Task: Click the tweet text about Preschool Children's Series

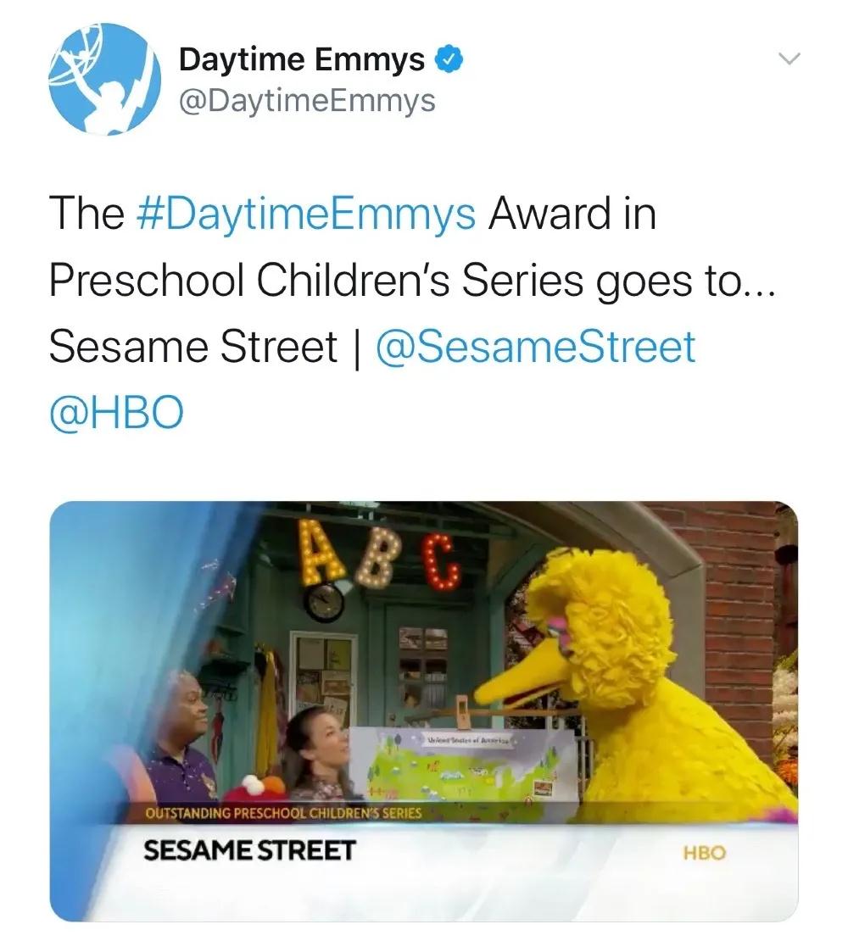Action: [x=411, y=281]
